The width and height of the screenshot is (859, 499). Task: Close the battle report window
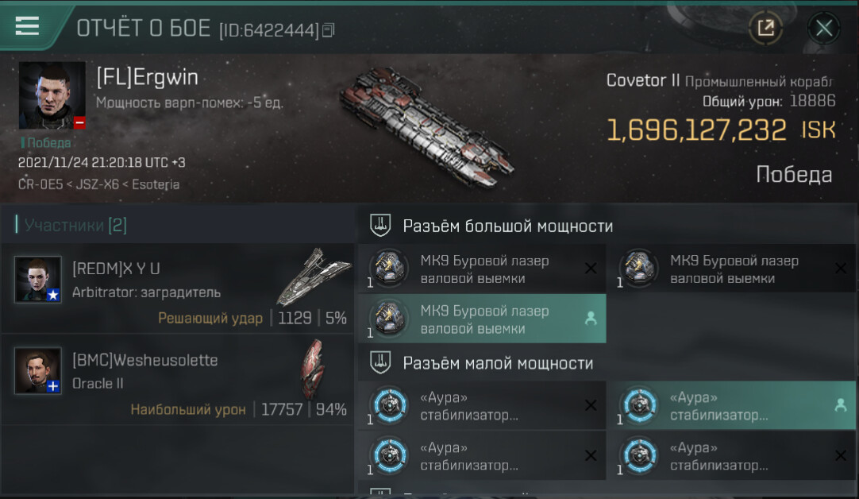pos(824,28)
